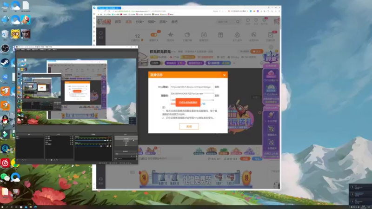Click the orange 充值 button below the player
The height and width of the screenshot is (209, 372).
pos(245,158)
